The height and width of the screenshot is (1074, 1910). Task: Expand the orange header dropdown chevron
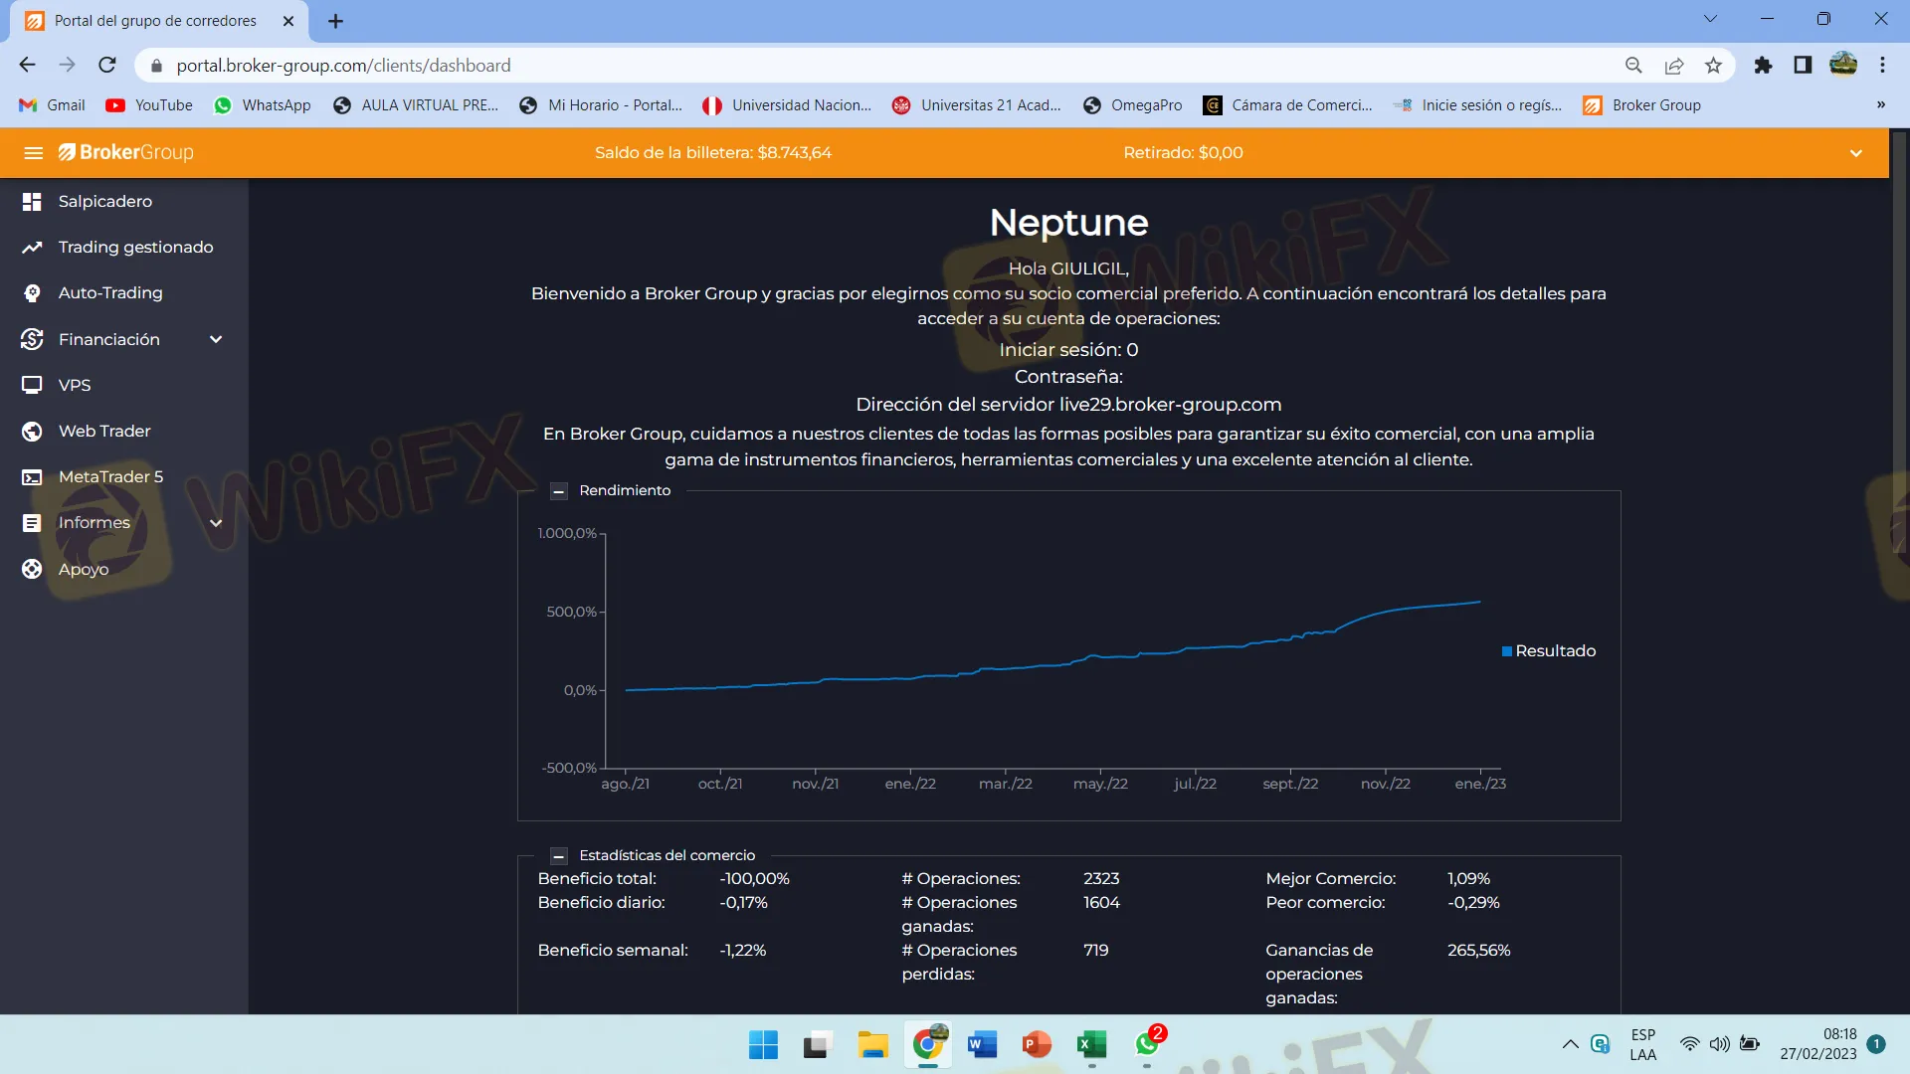click(x=1856, y=153)
